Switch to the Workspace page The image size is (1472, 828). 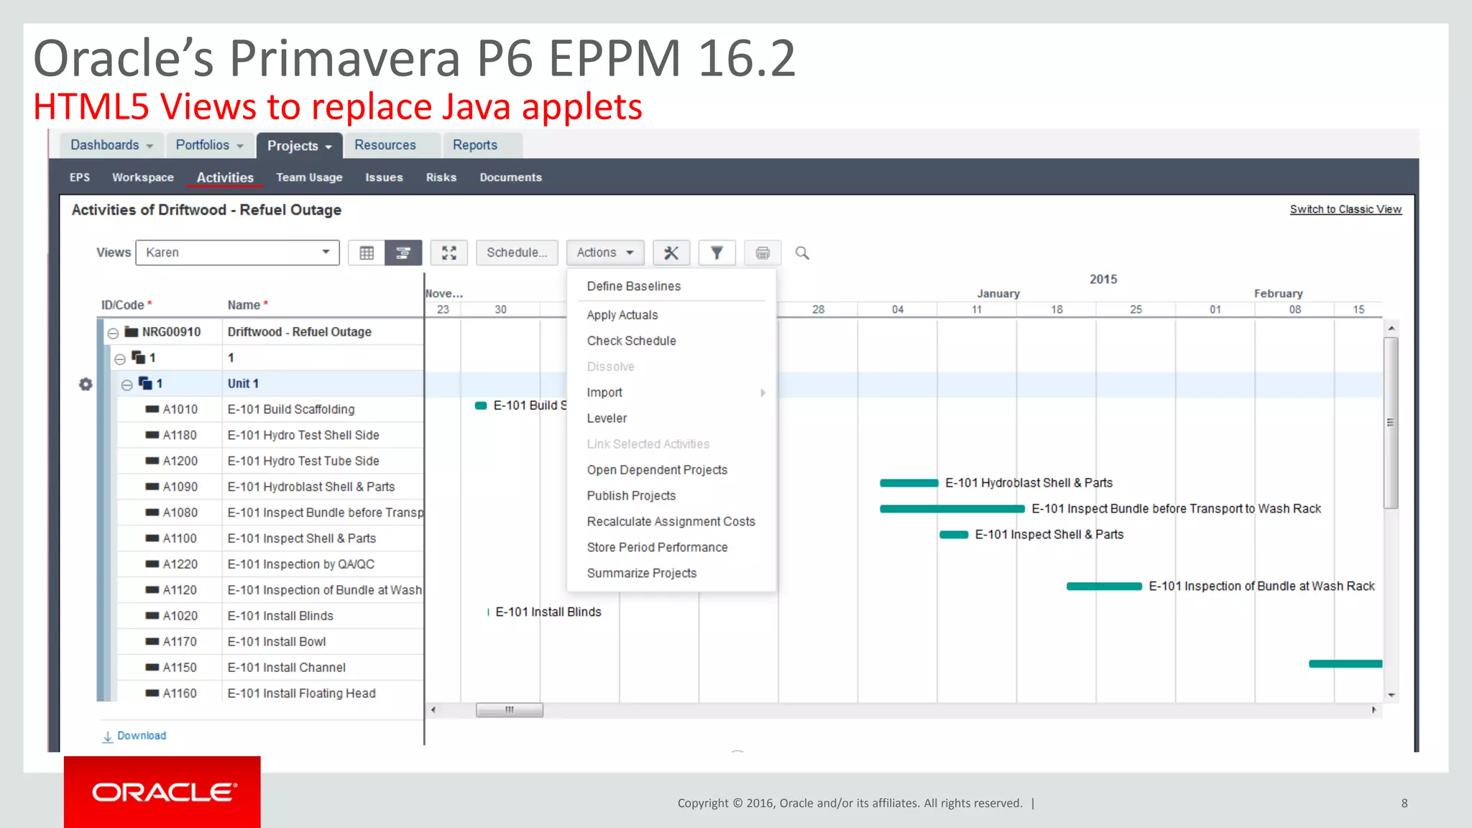tap(143, 178)
